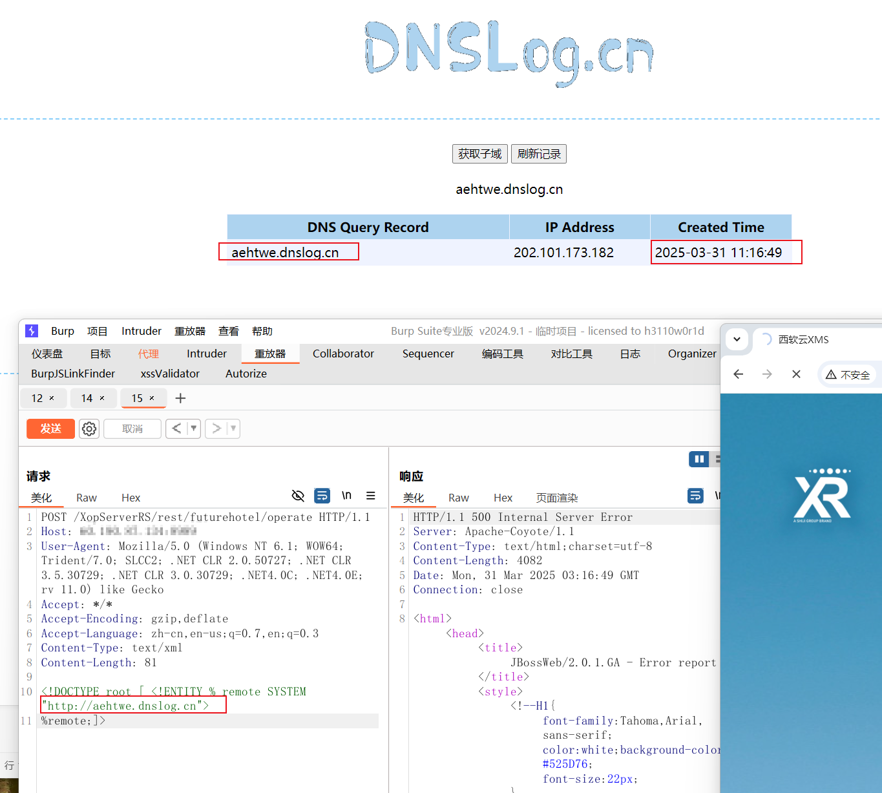
Task: Open the 帮助 menu
Action: click(262, 331)
